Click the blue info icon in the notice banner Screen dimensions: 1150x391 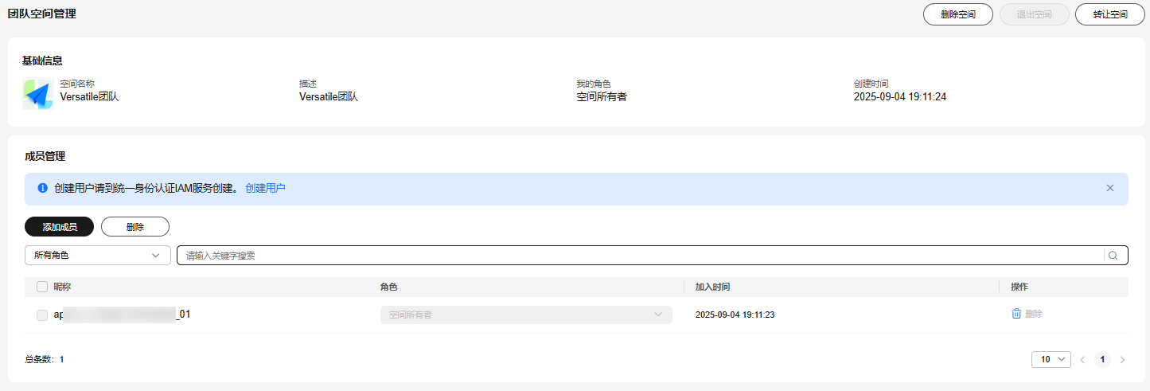42,189
